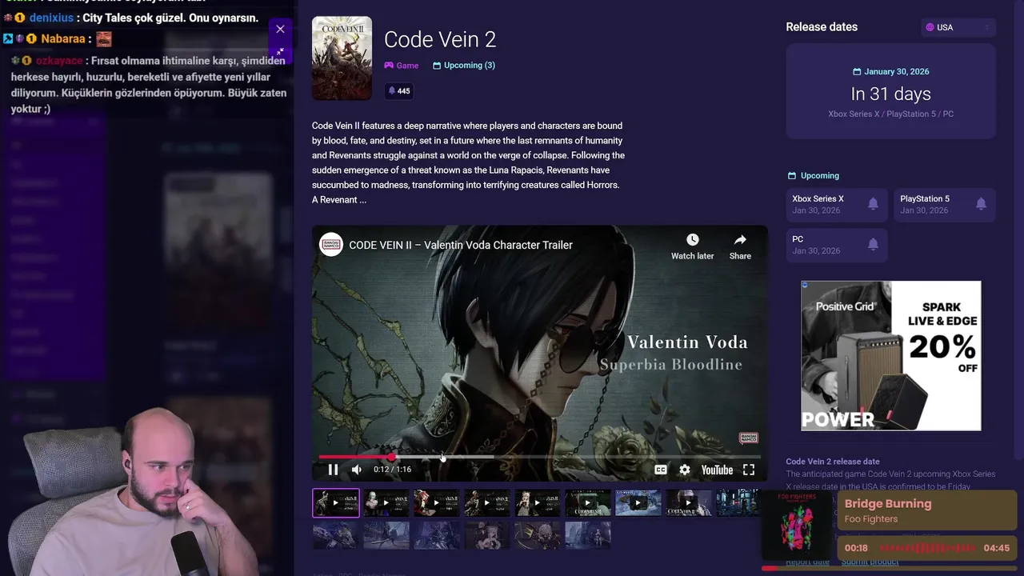Click the Bridge Burning song title

(888, 504)
